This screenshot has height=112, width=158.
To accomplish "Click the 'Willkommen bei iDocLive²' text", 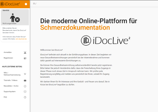I will 51,50.
